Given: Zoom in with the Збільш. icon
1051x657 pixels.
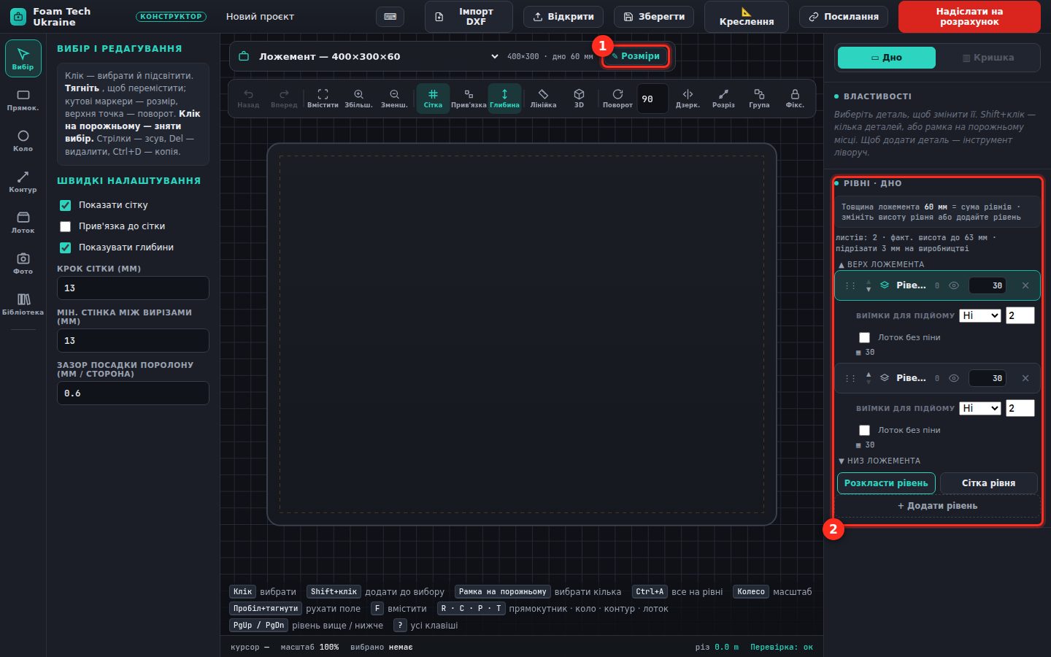Looking at the screenshot, I should 358,99.
